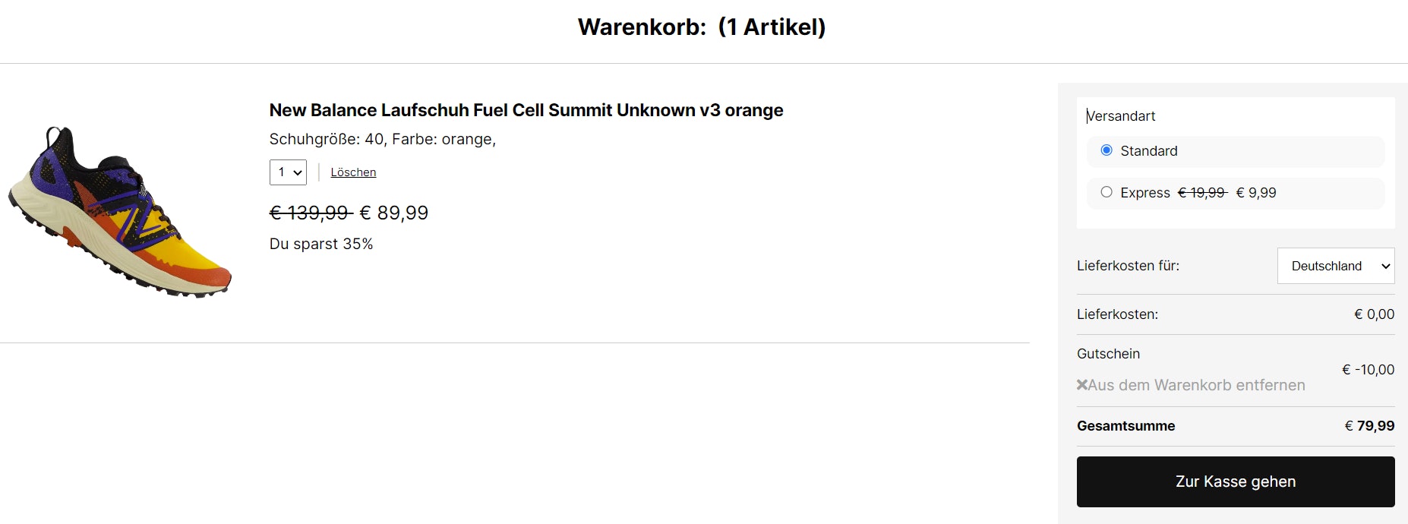Click the orange running shoe thumbnail
The height and width of the screenshot is (524, 1408).
point(120,212)
